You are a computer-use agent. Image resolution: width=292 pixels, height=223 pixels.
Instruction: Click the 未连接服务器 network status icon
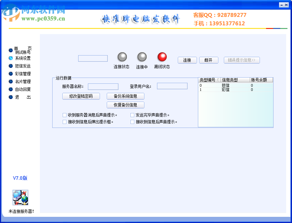(20, 197)
